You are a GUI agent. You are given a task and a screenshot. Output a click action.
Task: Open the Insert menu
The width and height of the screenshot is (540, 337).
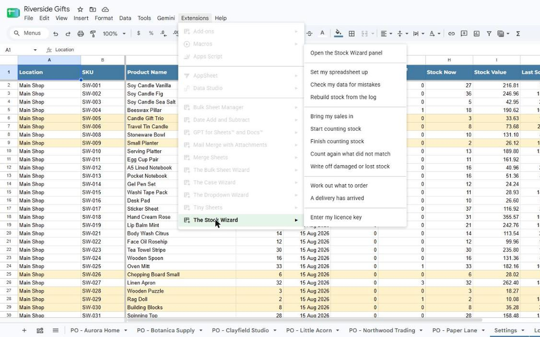coord(81,18)
